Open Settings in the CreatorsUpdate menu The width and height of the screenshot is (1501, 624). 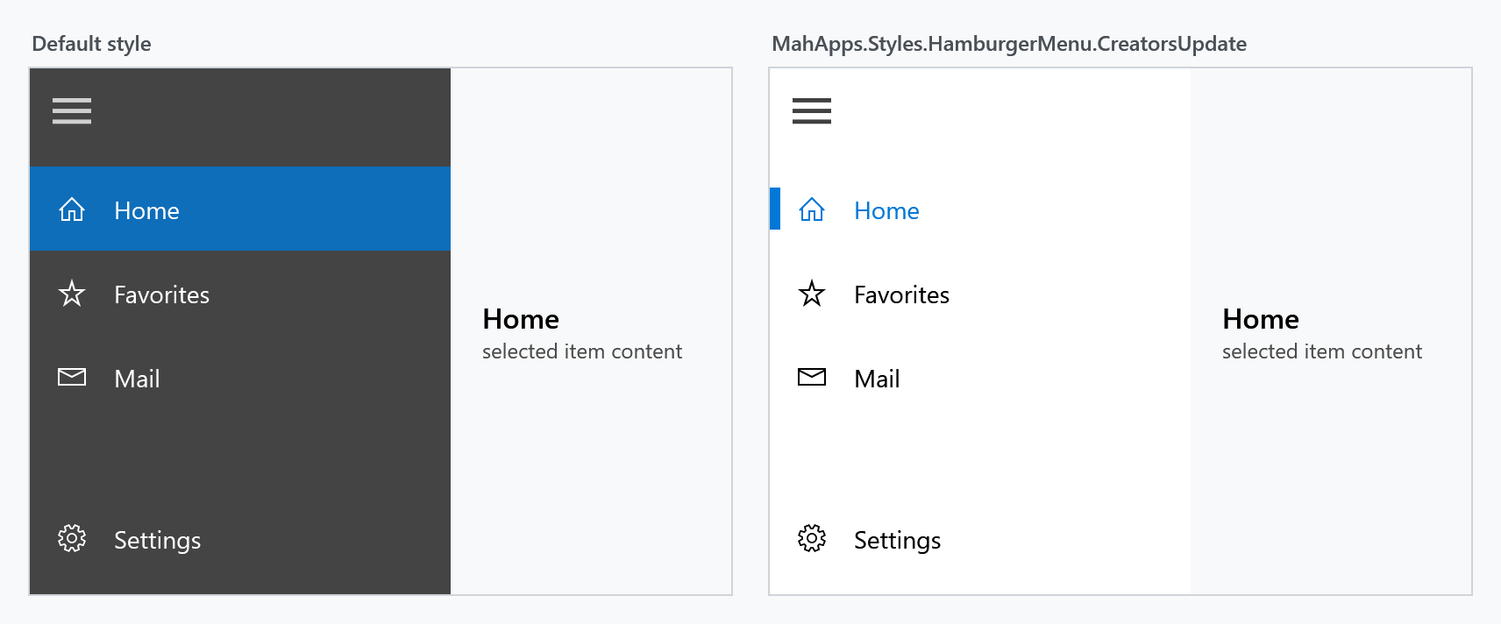pyautogui.click(x=980, y=538)
